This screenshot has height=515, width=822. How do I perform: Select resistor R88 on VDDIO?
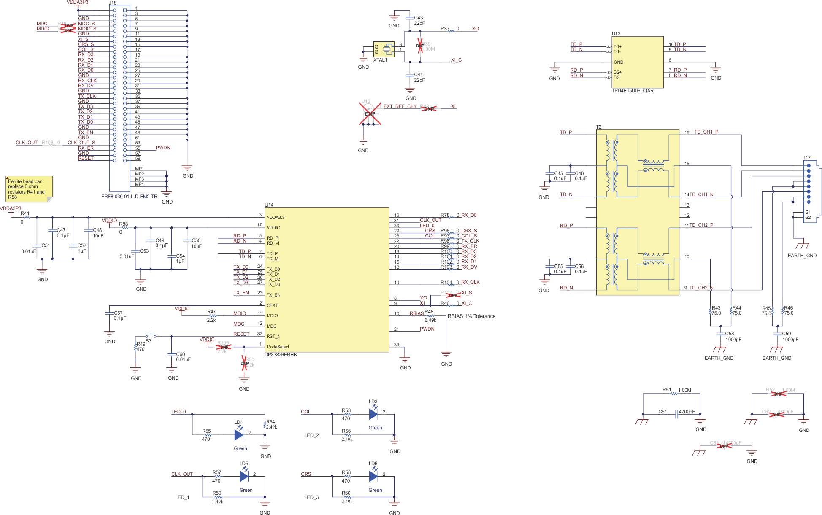click(x=124, y=228)
